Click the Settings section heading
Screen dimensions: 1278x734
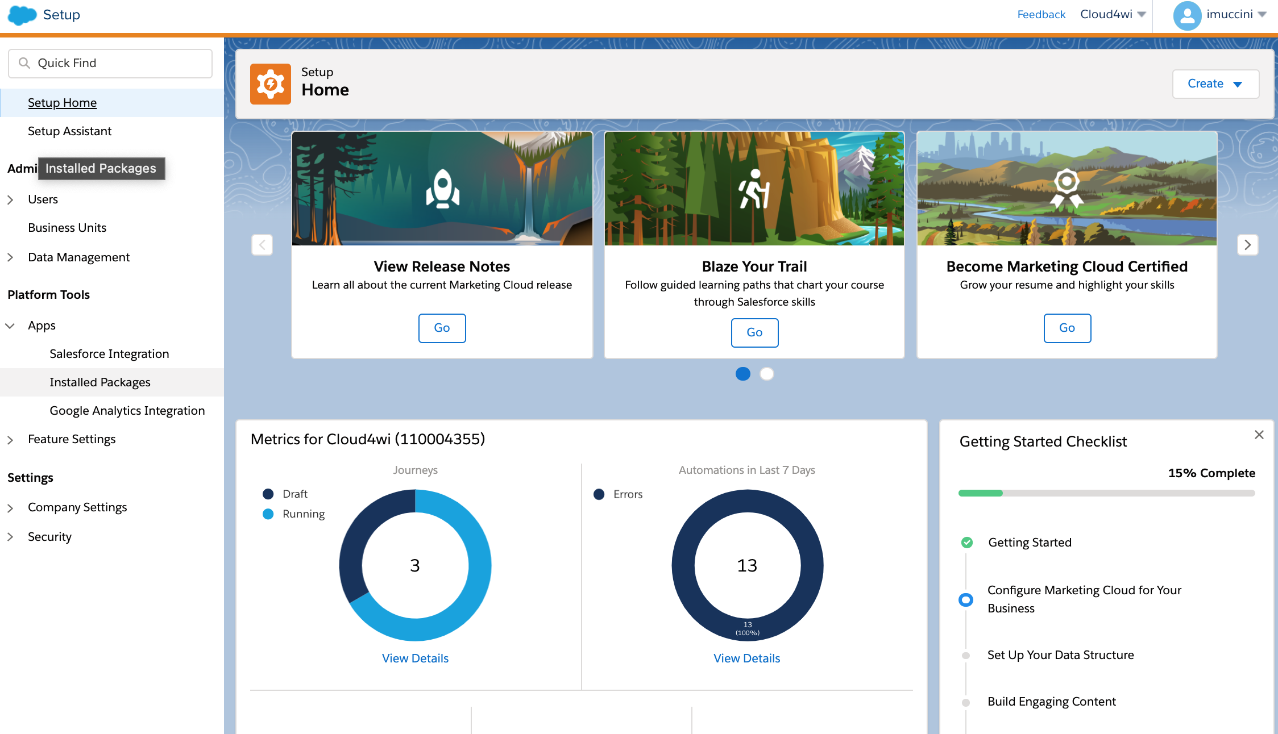pyautogui.click(x=30, y=478)
